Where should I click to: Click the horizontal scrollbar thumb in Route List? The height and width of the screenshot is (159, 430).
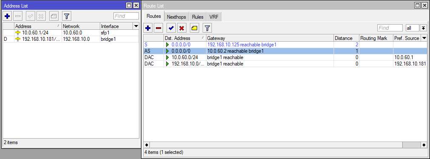click(276, 145)
